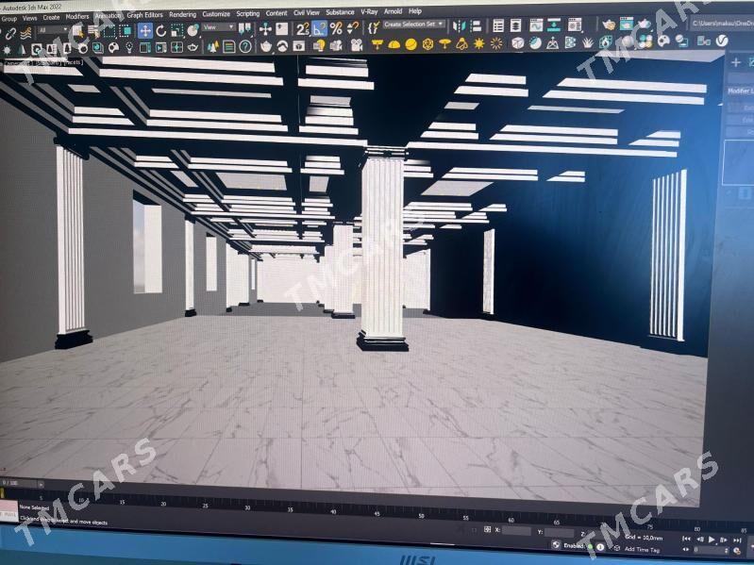
Task: Open the Views menu
Action: click(x=30, y=18)
